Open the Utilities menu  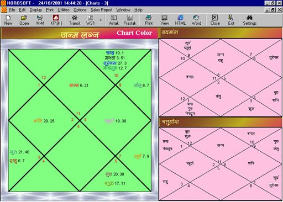pos(64,10)
